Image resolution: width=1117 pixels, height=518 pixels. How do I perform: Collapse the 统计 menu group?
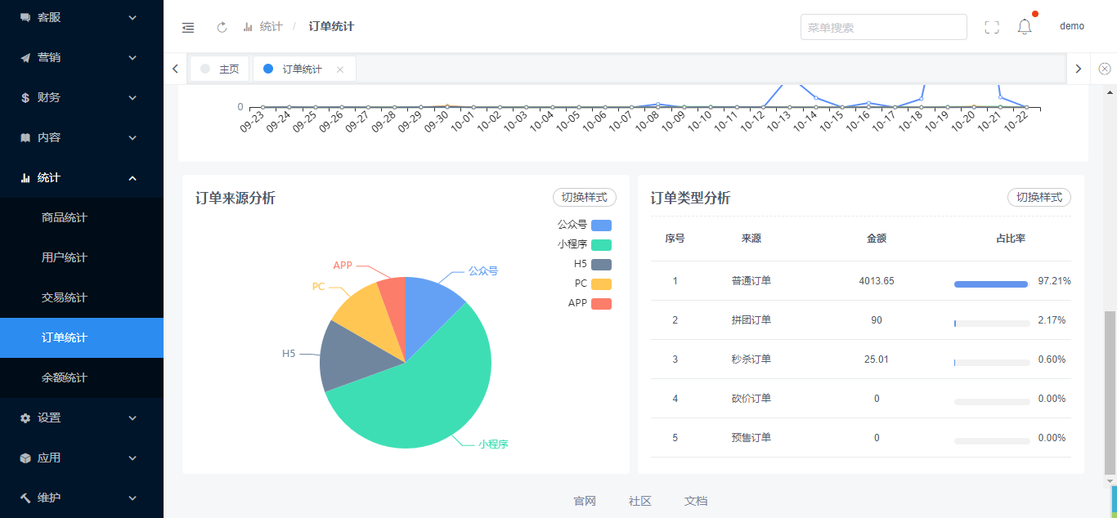tap(81, 177)
